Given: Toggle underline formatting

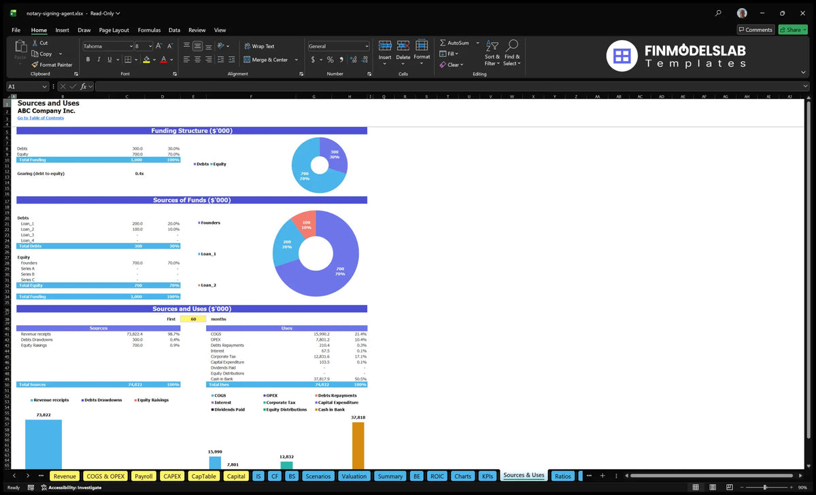Looking at the screenshot, I should click(110, 60).
